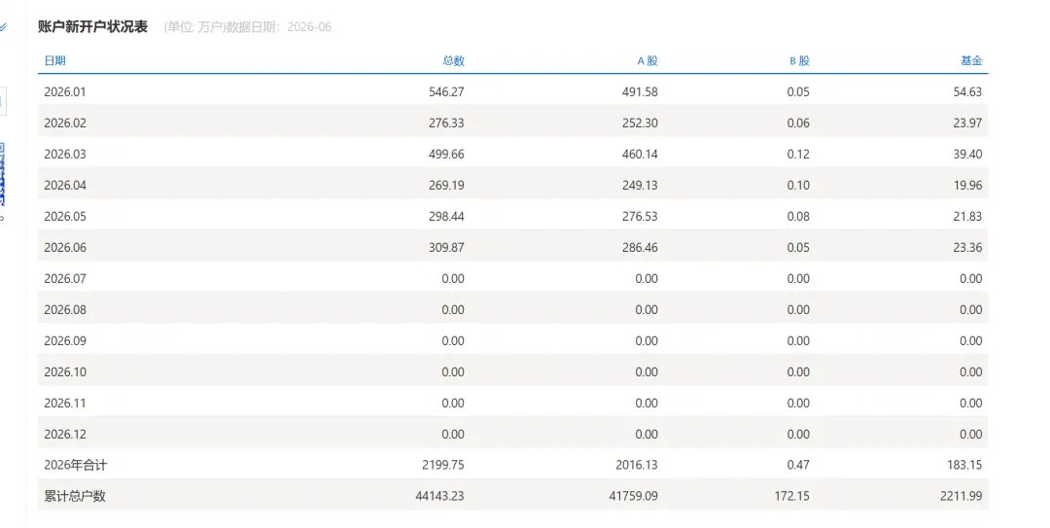Click yearly 基金 total 183.15
Viewport: 1050px width, 528px height.
(x=964, y=465)
